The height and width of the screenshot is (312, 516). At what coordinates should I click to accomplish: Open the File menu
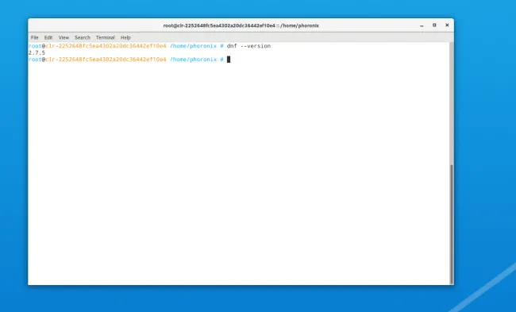[x=35, y=37]
